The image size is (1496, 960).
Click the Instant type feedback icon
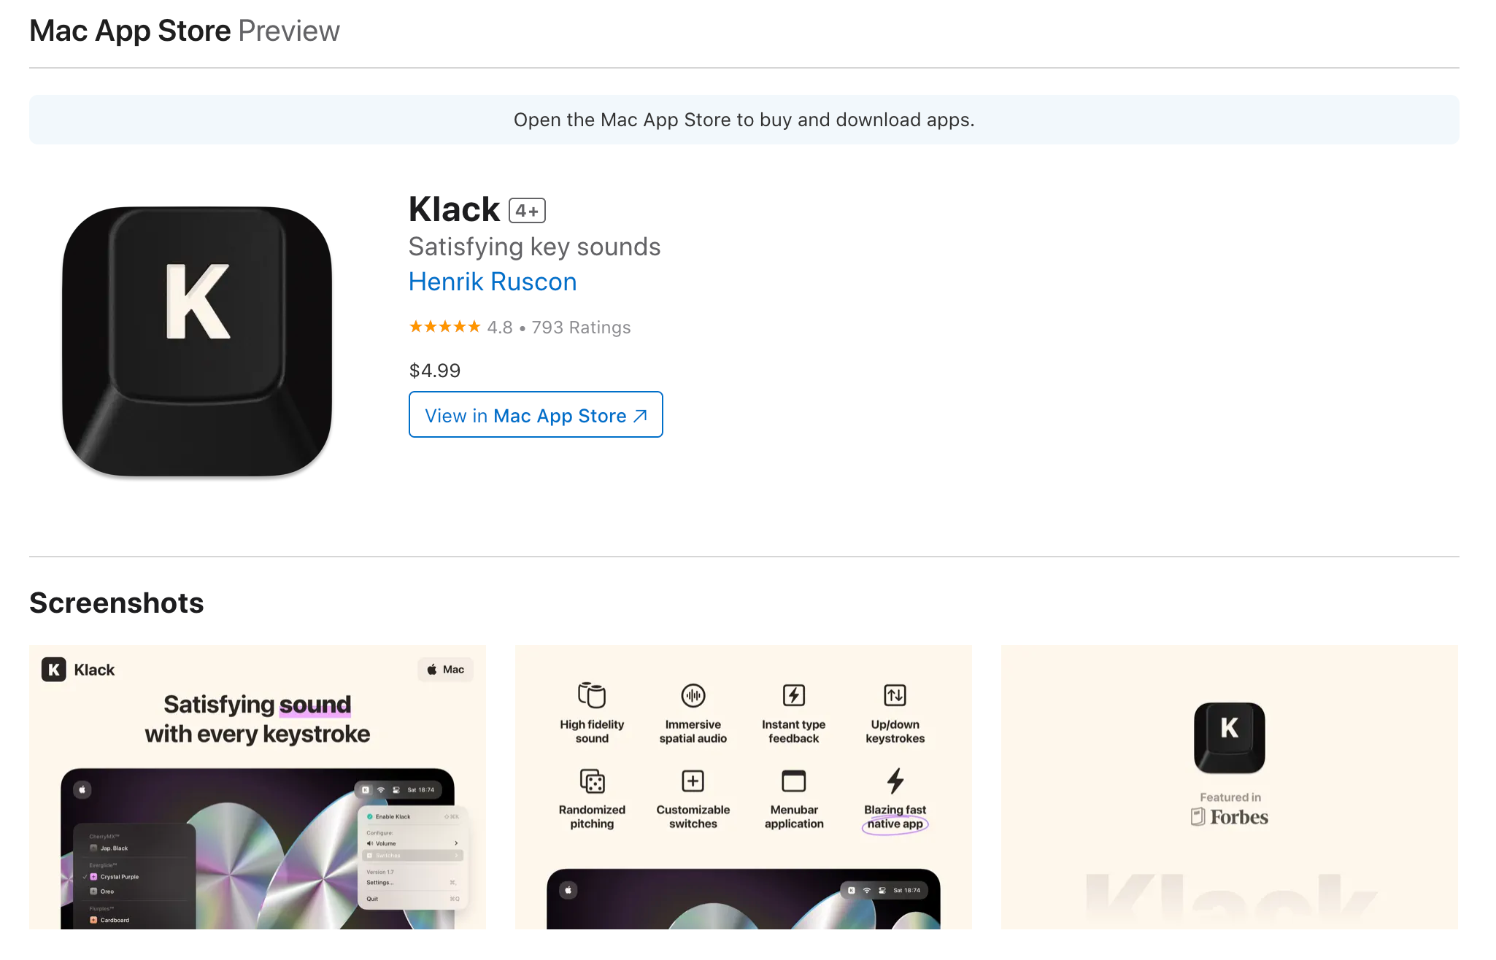pos(793,695)
